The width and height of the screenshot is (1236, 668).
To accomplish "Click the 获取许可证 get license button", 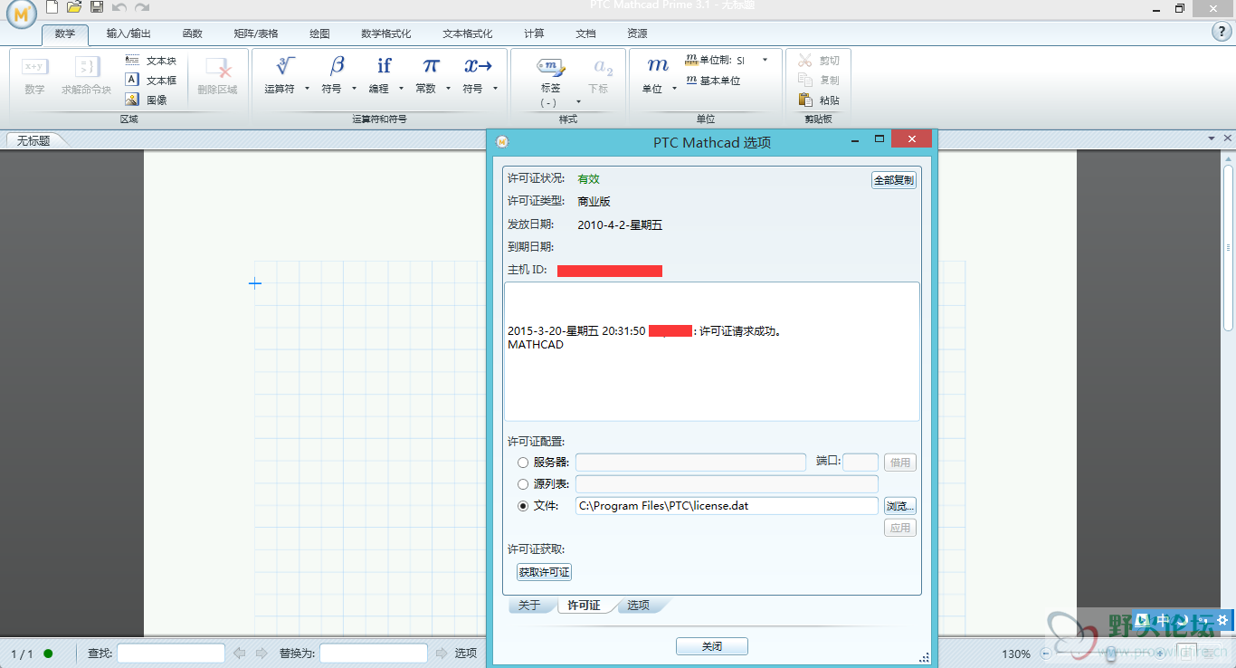I will pos(545,572).
